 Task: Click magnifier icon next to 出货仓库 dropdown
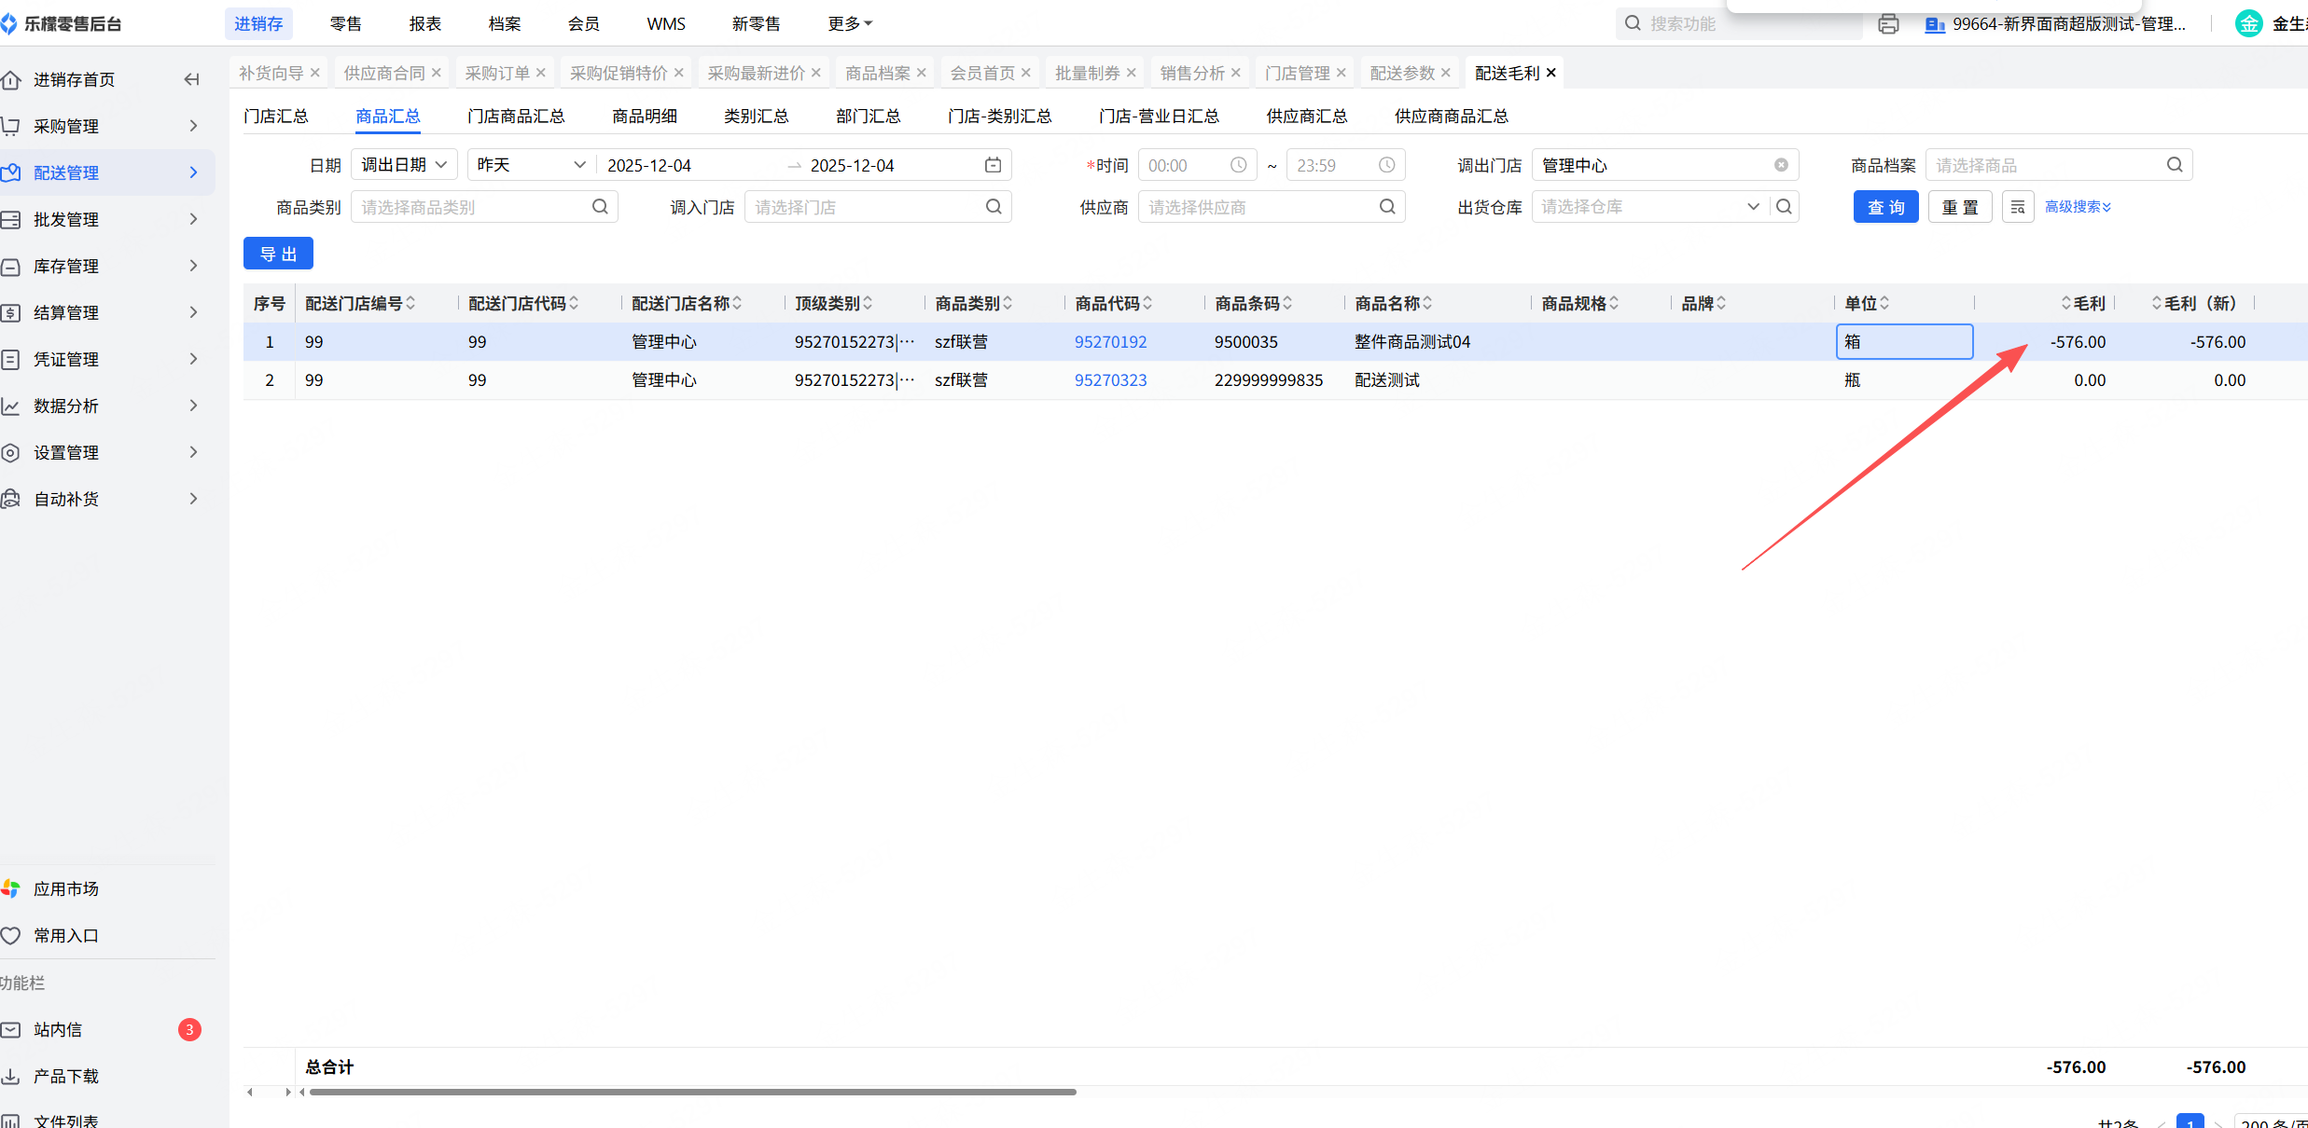point(1784,207)
